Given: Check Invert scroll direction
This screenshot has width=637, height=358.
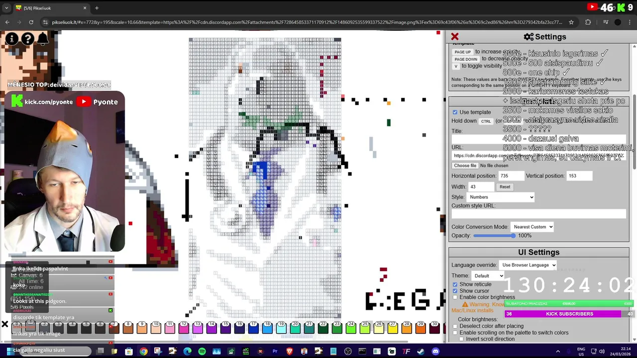Looking at the screenshot, I should (461, 339).
